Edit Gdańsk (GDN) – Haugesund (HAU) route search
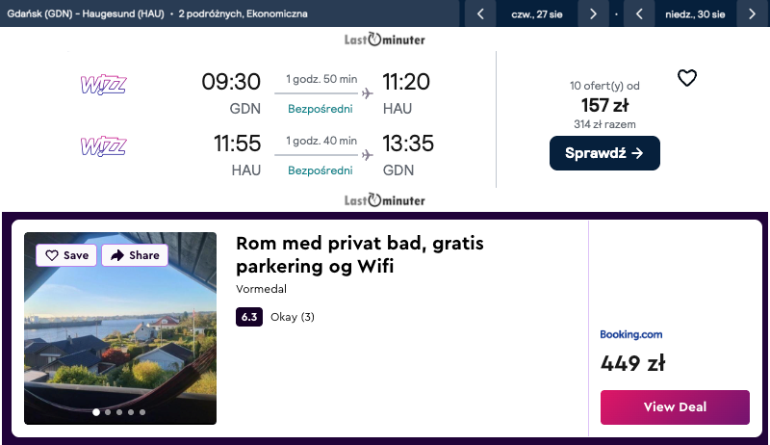The width and height of the screenshot is (770, 445). click(85, 13)
